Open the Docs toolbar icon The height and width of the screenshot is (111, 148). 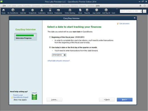[80, 11]
